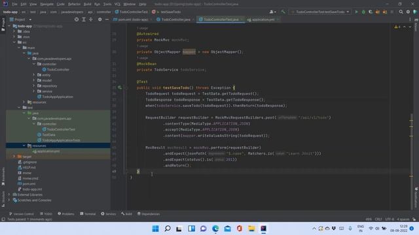The height and width of the screenshot is (235, 419).
Task: Open the File menu
Action: 14,4
